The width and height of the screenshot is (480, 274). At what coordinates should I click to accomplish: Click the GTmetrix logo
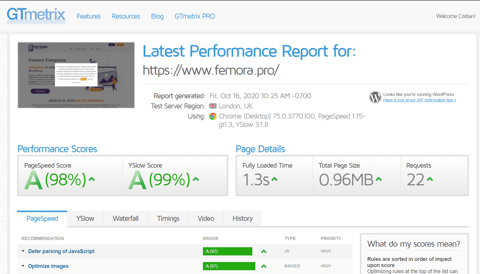[36, 16]
